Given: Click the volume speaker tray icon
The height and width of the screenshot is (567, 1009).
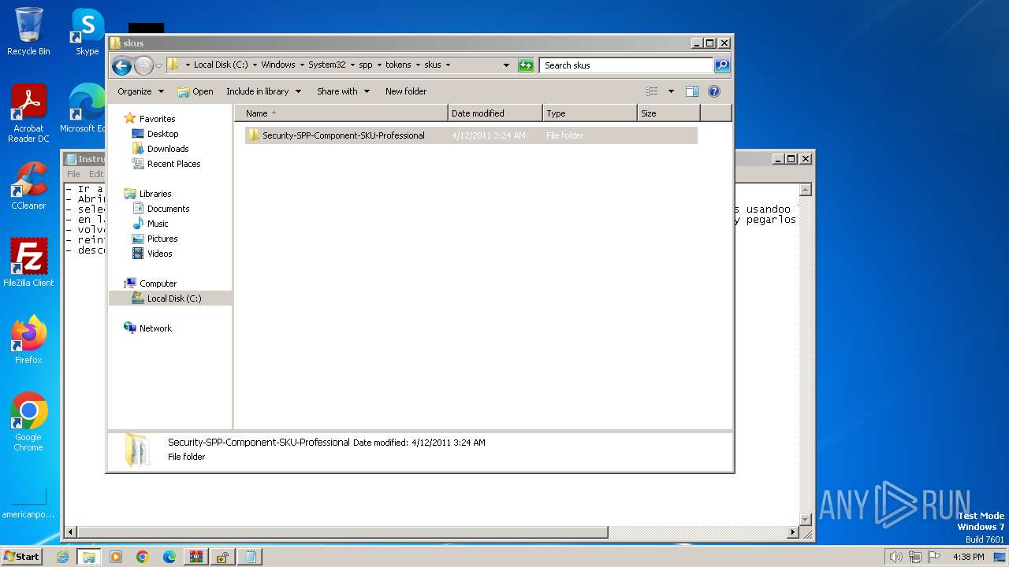Looking at the screenshot, I should coord(895,557).
